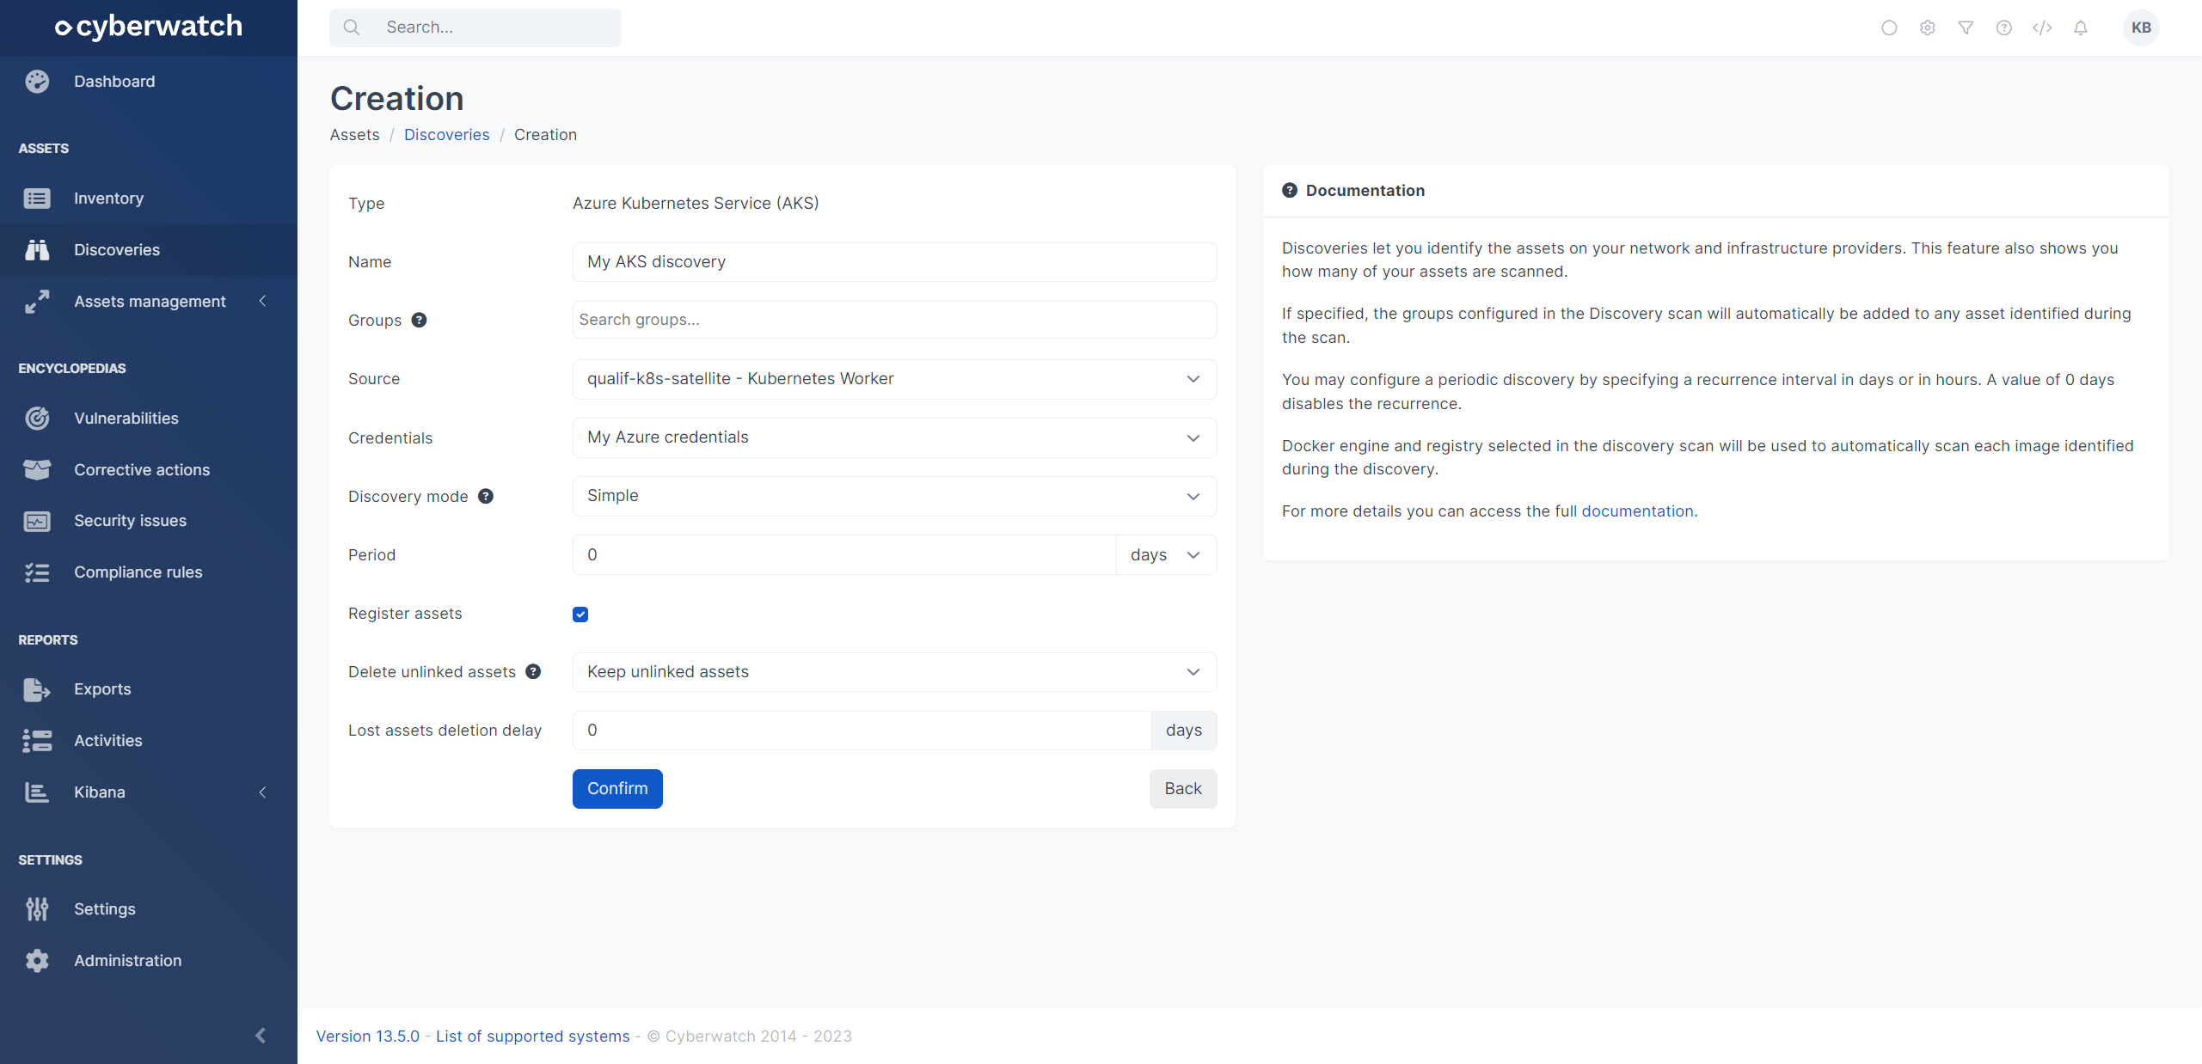Open the Period unit days dropdown
The height and width of the screenshot is (1064, 2202).
click(1166, 555)
